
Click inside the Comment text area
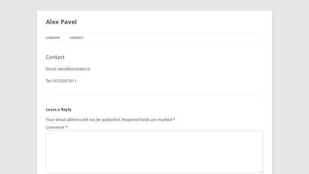click(154, 152)
